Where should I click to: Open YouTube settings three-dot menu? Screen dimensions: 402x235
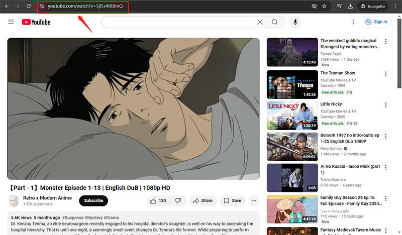(353, 22)
